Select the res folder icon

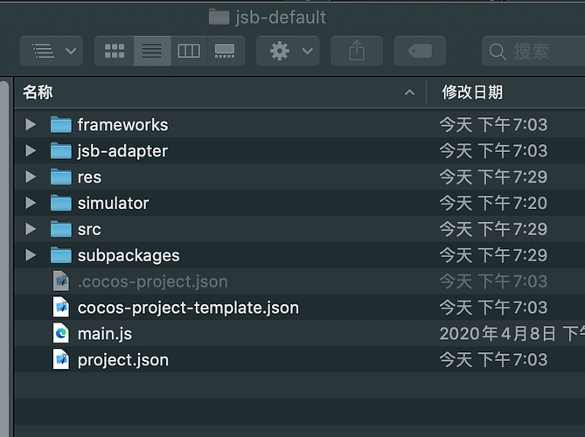60,177
